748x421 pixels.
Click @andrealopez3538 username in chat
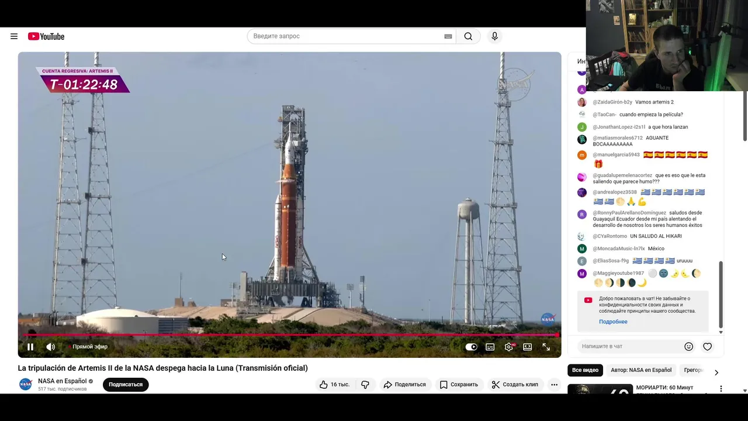pyautogui.click(x=615, y=192)
